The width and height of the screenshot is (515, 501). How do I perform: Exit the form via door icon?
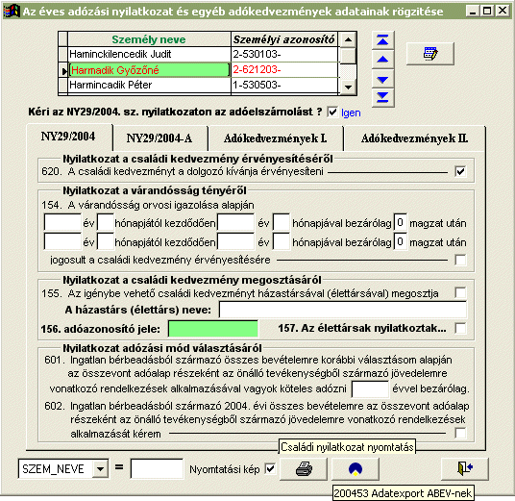coord(464,468)
